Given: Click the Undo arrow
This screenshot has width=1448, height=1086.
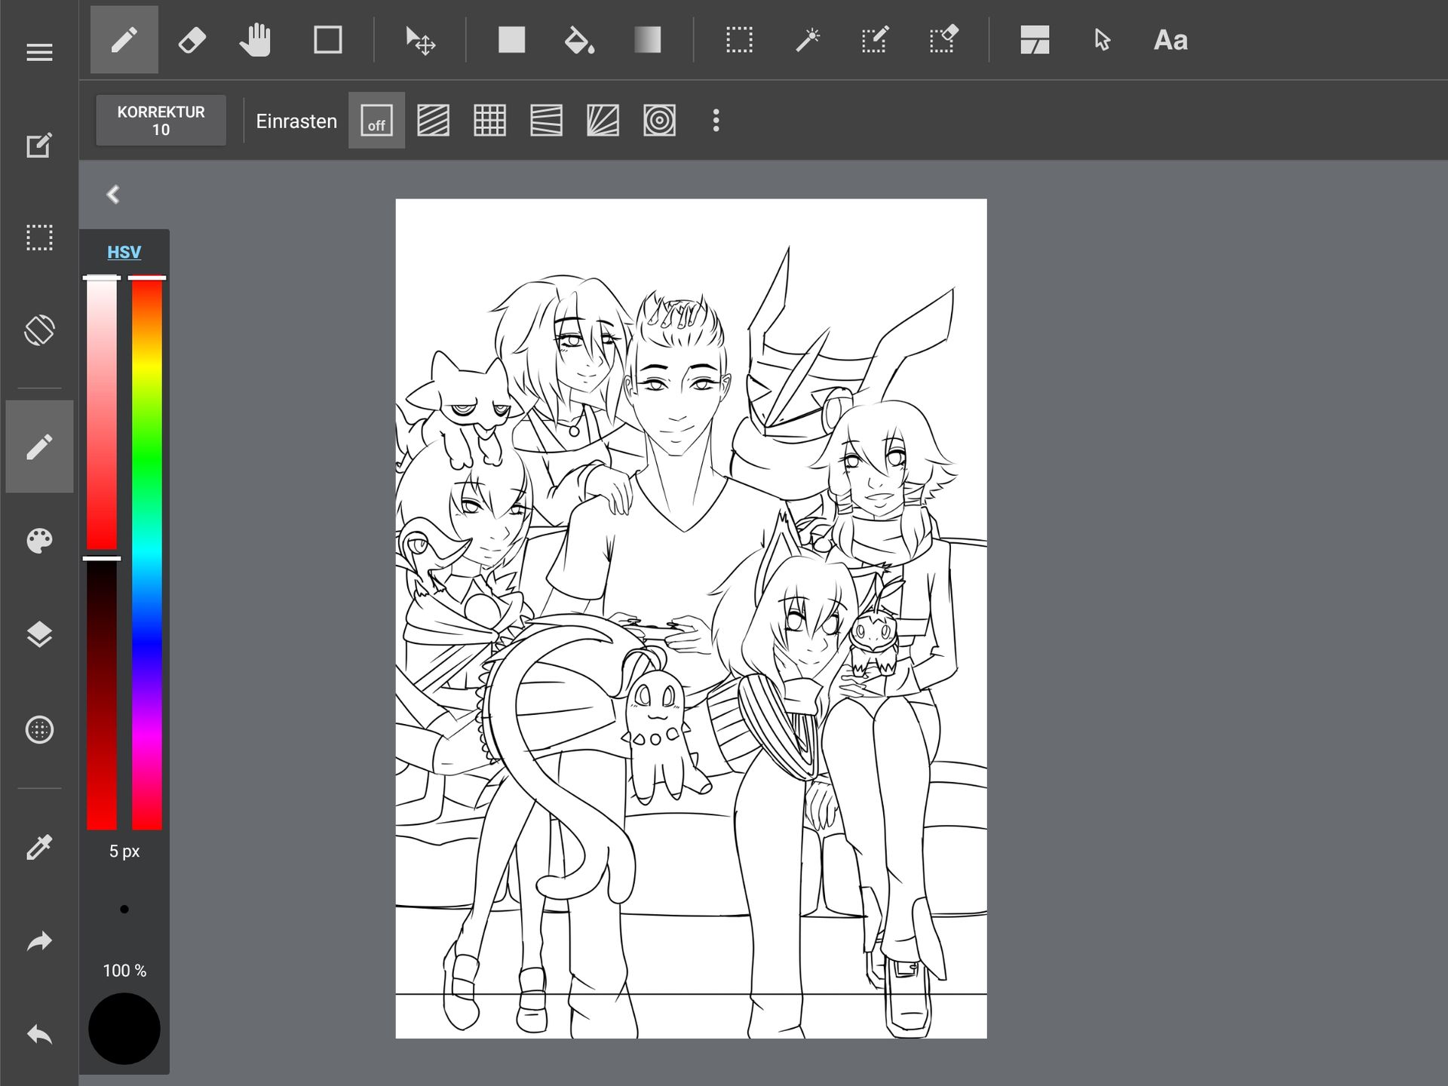Looking at the screenshot, I should [39, 1034].
